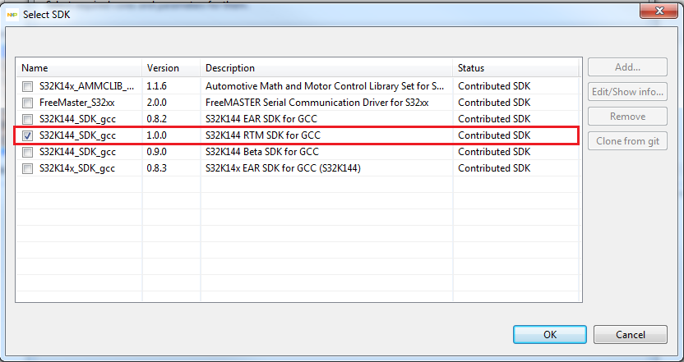Click Clone from git button
Viewport: 684px width, 362px height.
(627, 141)
